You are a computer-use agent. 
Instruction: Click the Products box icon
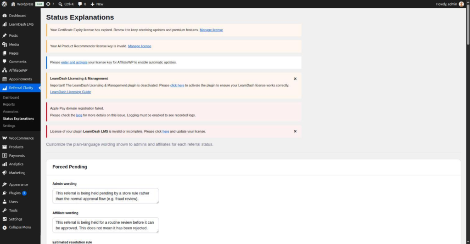pyautogui.click(x=5, y=147)
